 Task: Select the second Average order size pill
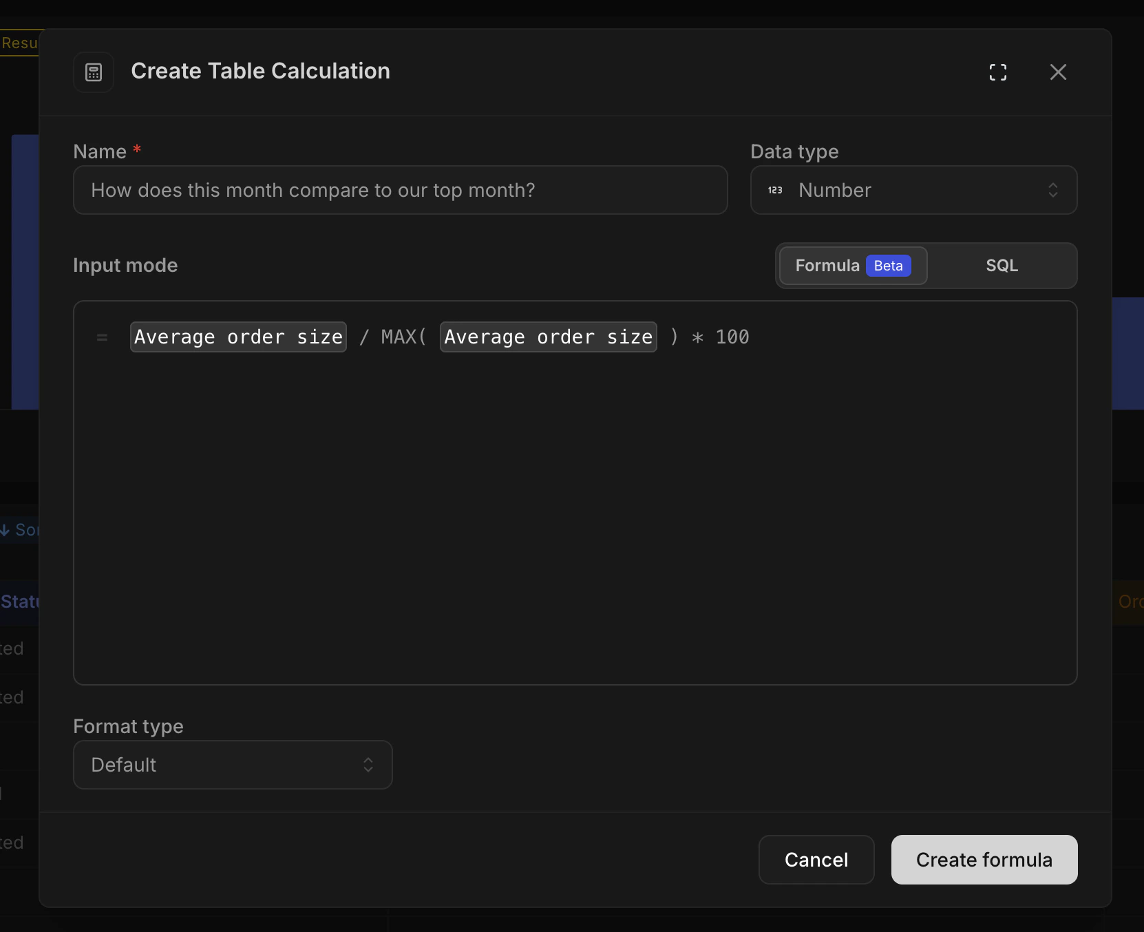[x=548, y=337]
